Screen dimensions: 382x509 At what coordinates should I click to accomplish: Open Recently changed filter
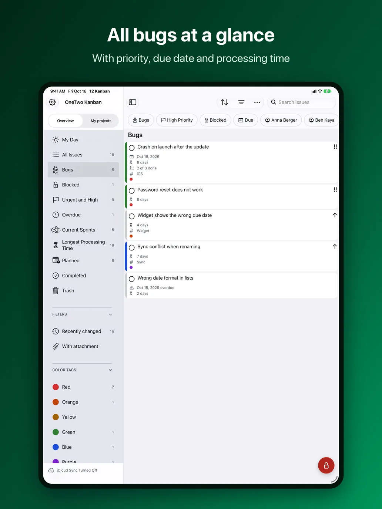[83, 331]
